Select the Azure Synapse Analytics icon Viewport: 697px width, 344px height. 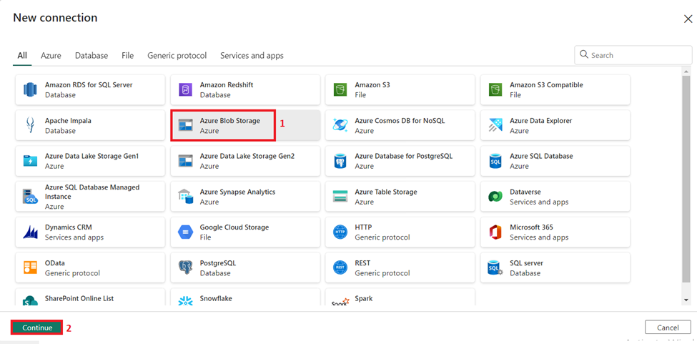tap(185, 197)
